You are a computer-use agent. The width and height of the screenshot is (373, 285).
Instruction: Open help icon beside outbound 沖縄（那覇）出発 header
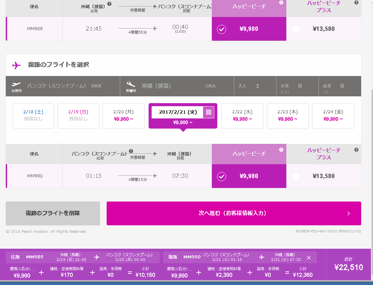[109, 4]
